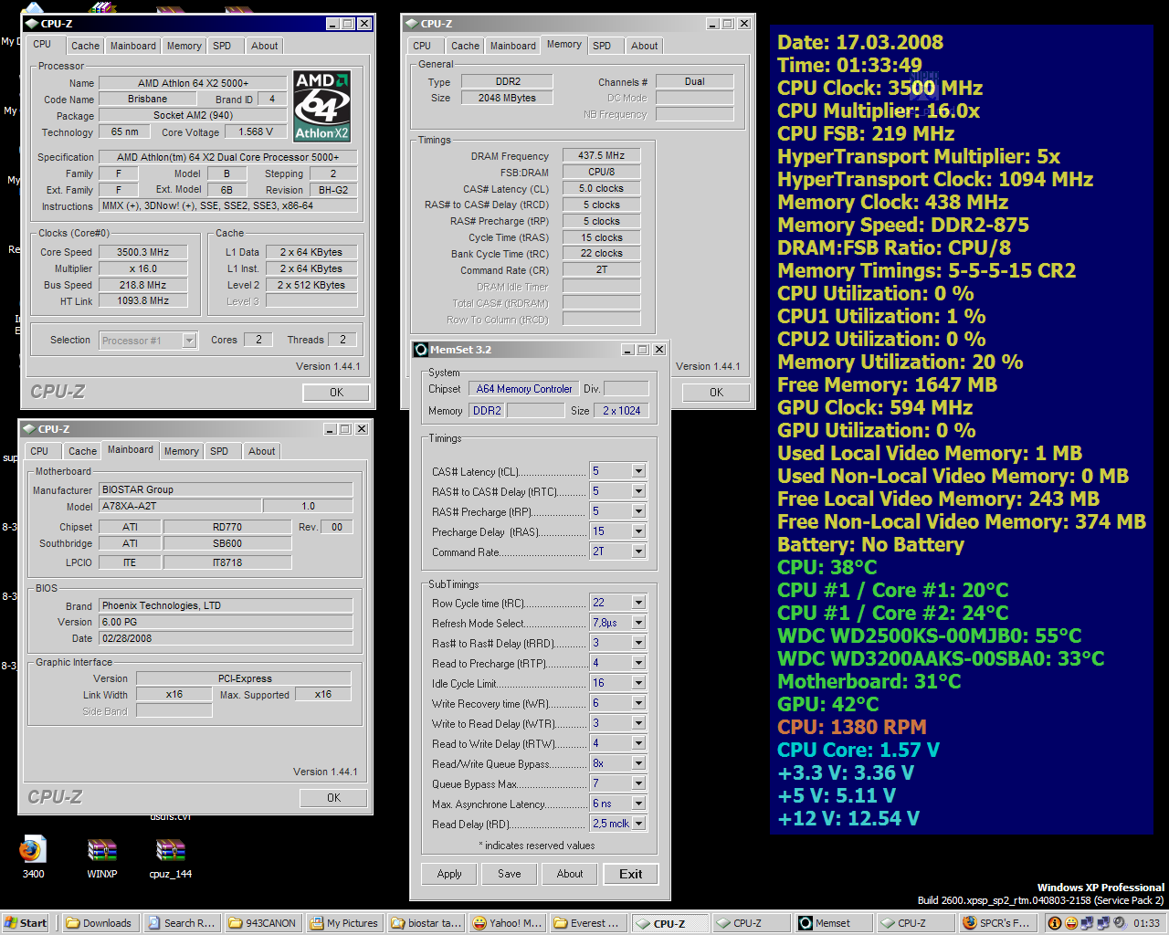The image size is (1169, 935).
Task: Open the Firefox shortcut labeled 3400
Action: click(x=32, y=856)
